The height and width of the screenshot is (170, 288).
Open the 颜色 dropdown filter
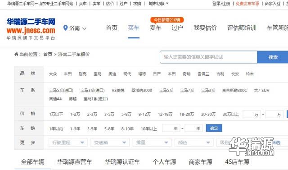click(x=194, y=142)
